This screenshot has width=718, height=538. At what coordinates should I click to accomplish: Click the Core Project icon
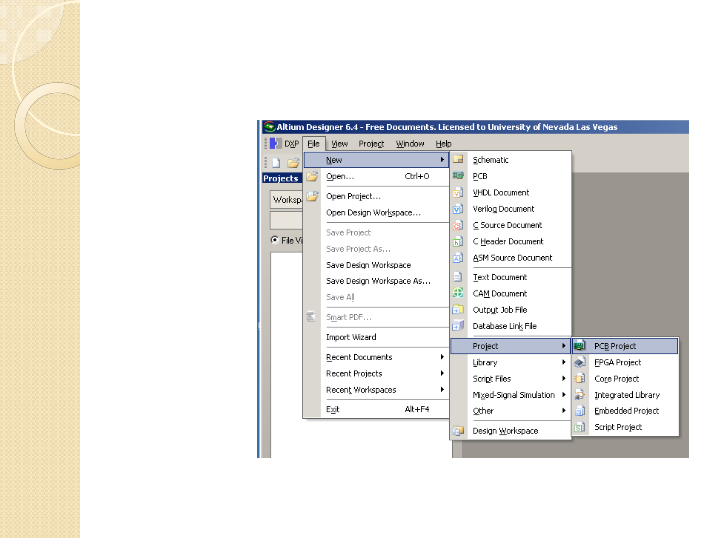coord(579,379)
